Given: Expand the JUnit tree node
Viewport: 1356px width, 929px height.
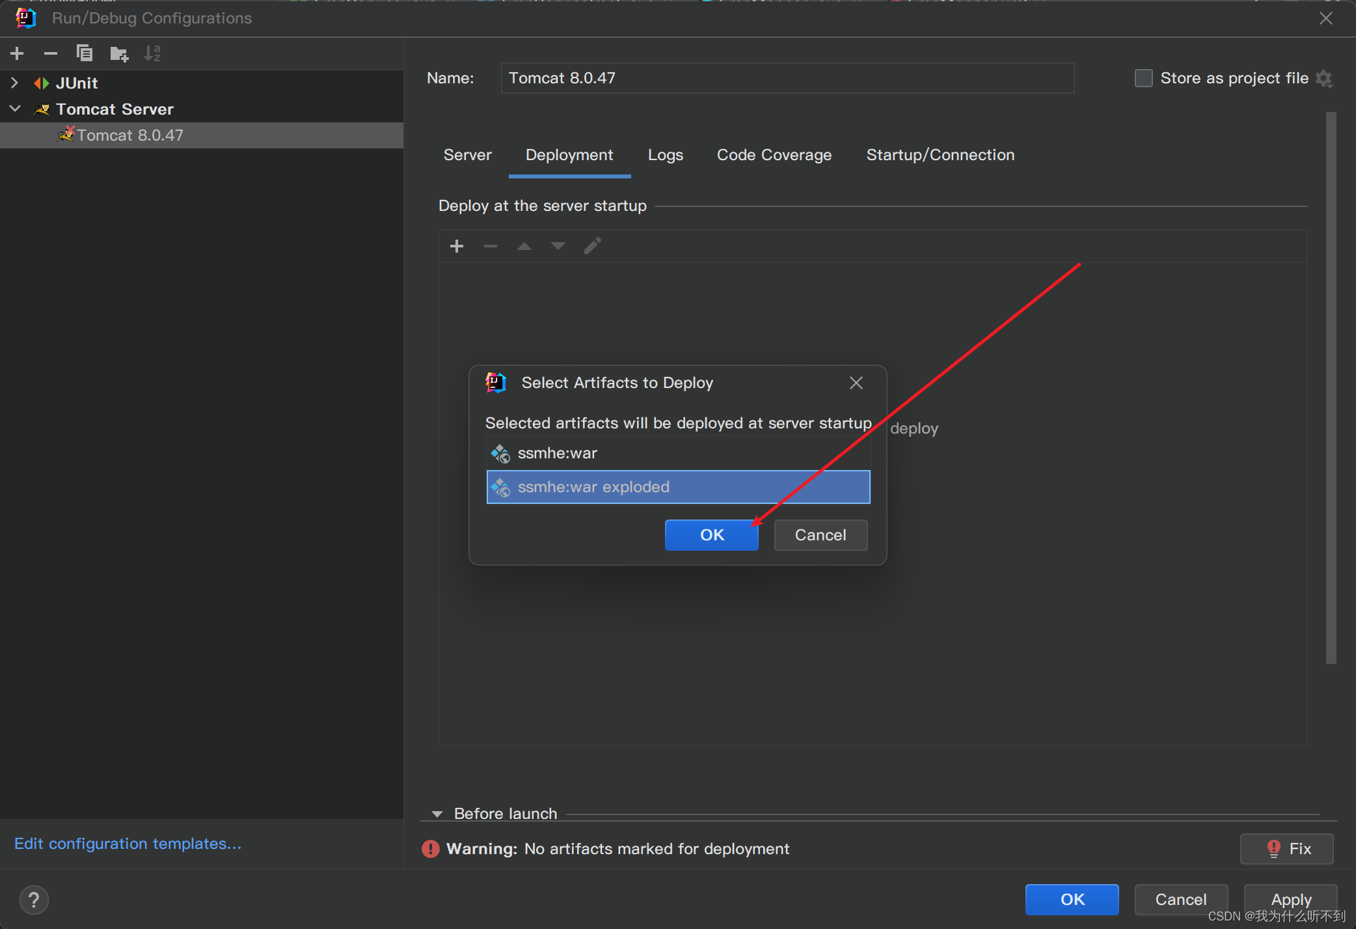Looking at the screenshot, I should [x=15, y=83].
